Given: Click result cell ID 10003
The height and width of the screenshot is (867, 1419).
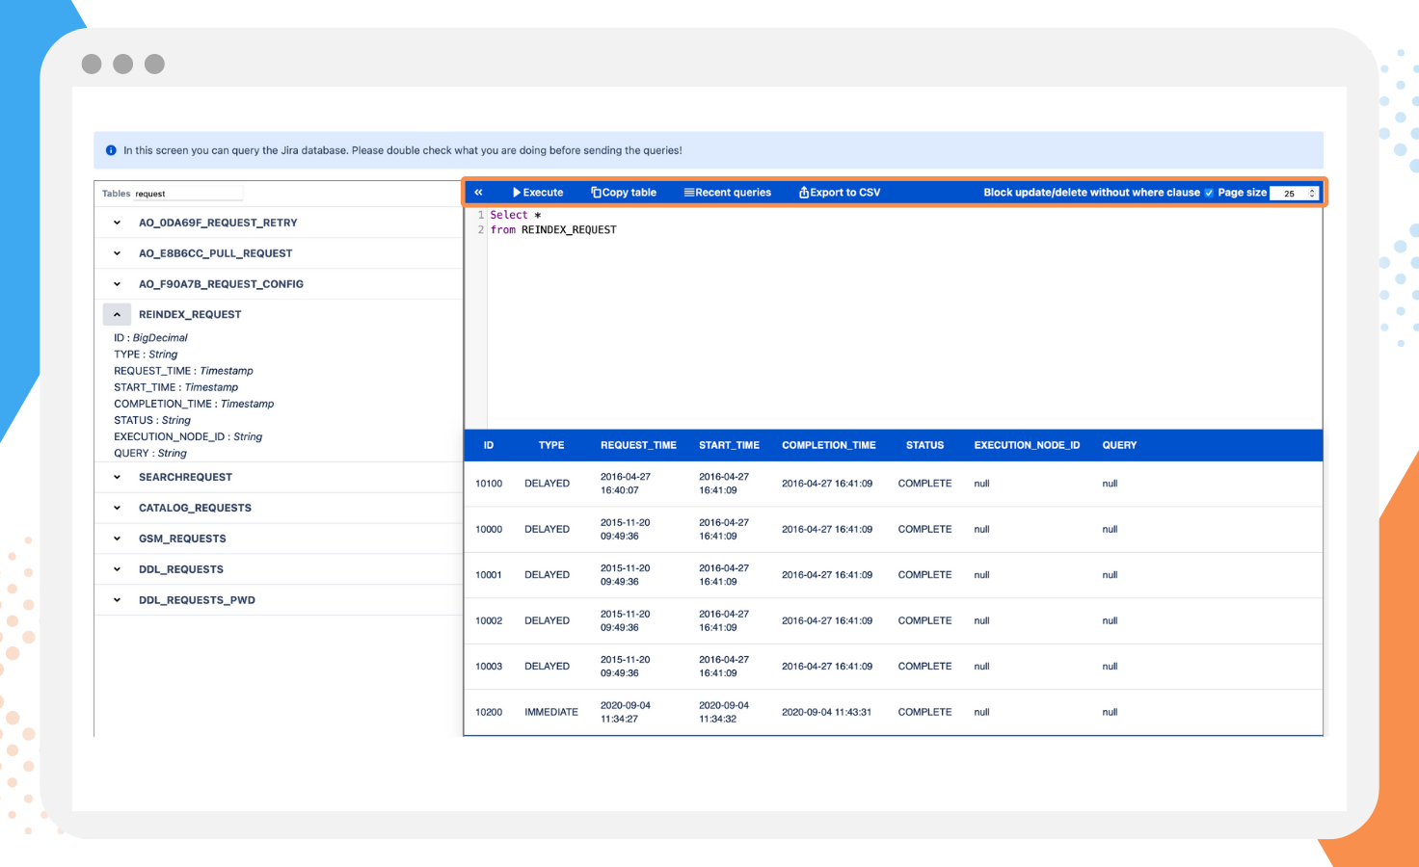Looking at the screenshot, I should pyautogui.click(x=489, y=667).
